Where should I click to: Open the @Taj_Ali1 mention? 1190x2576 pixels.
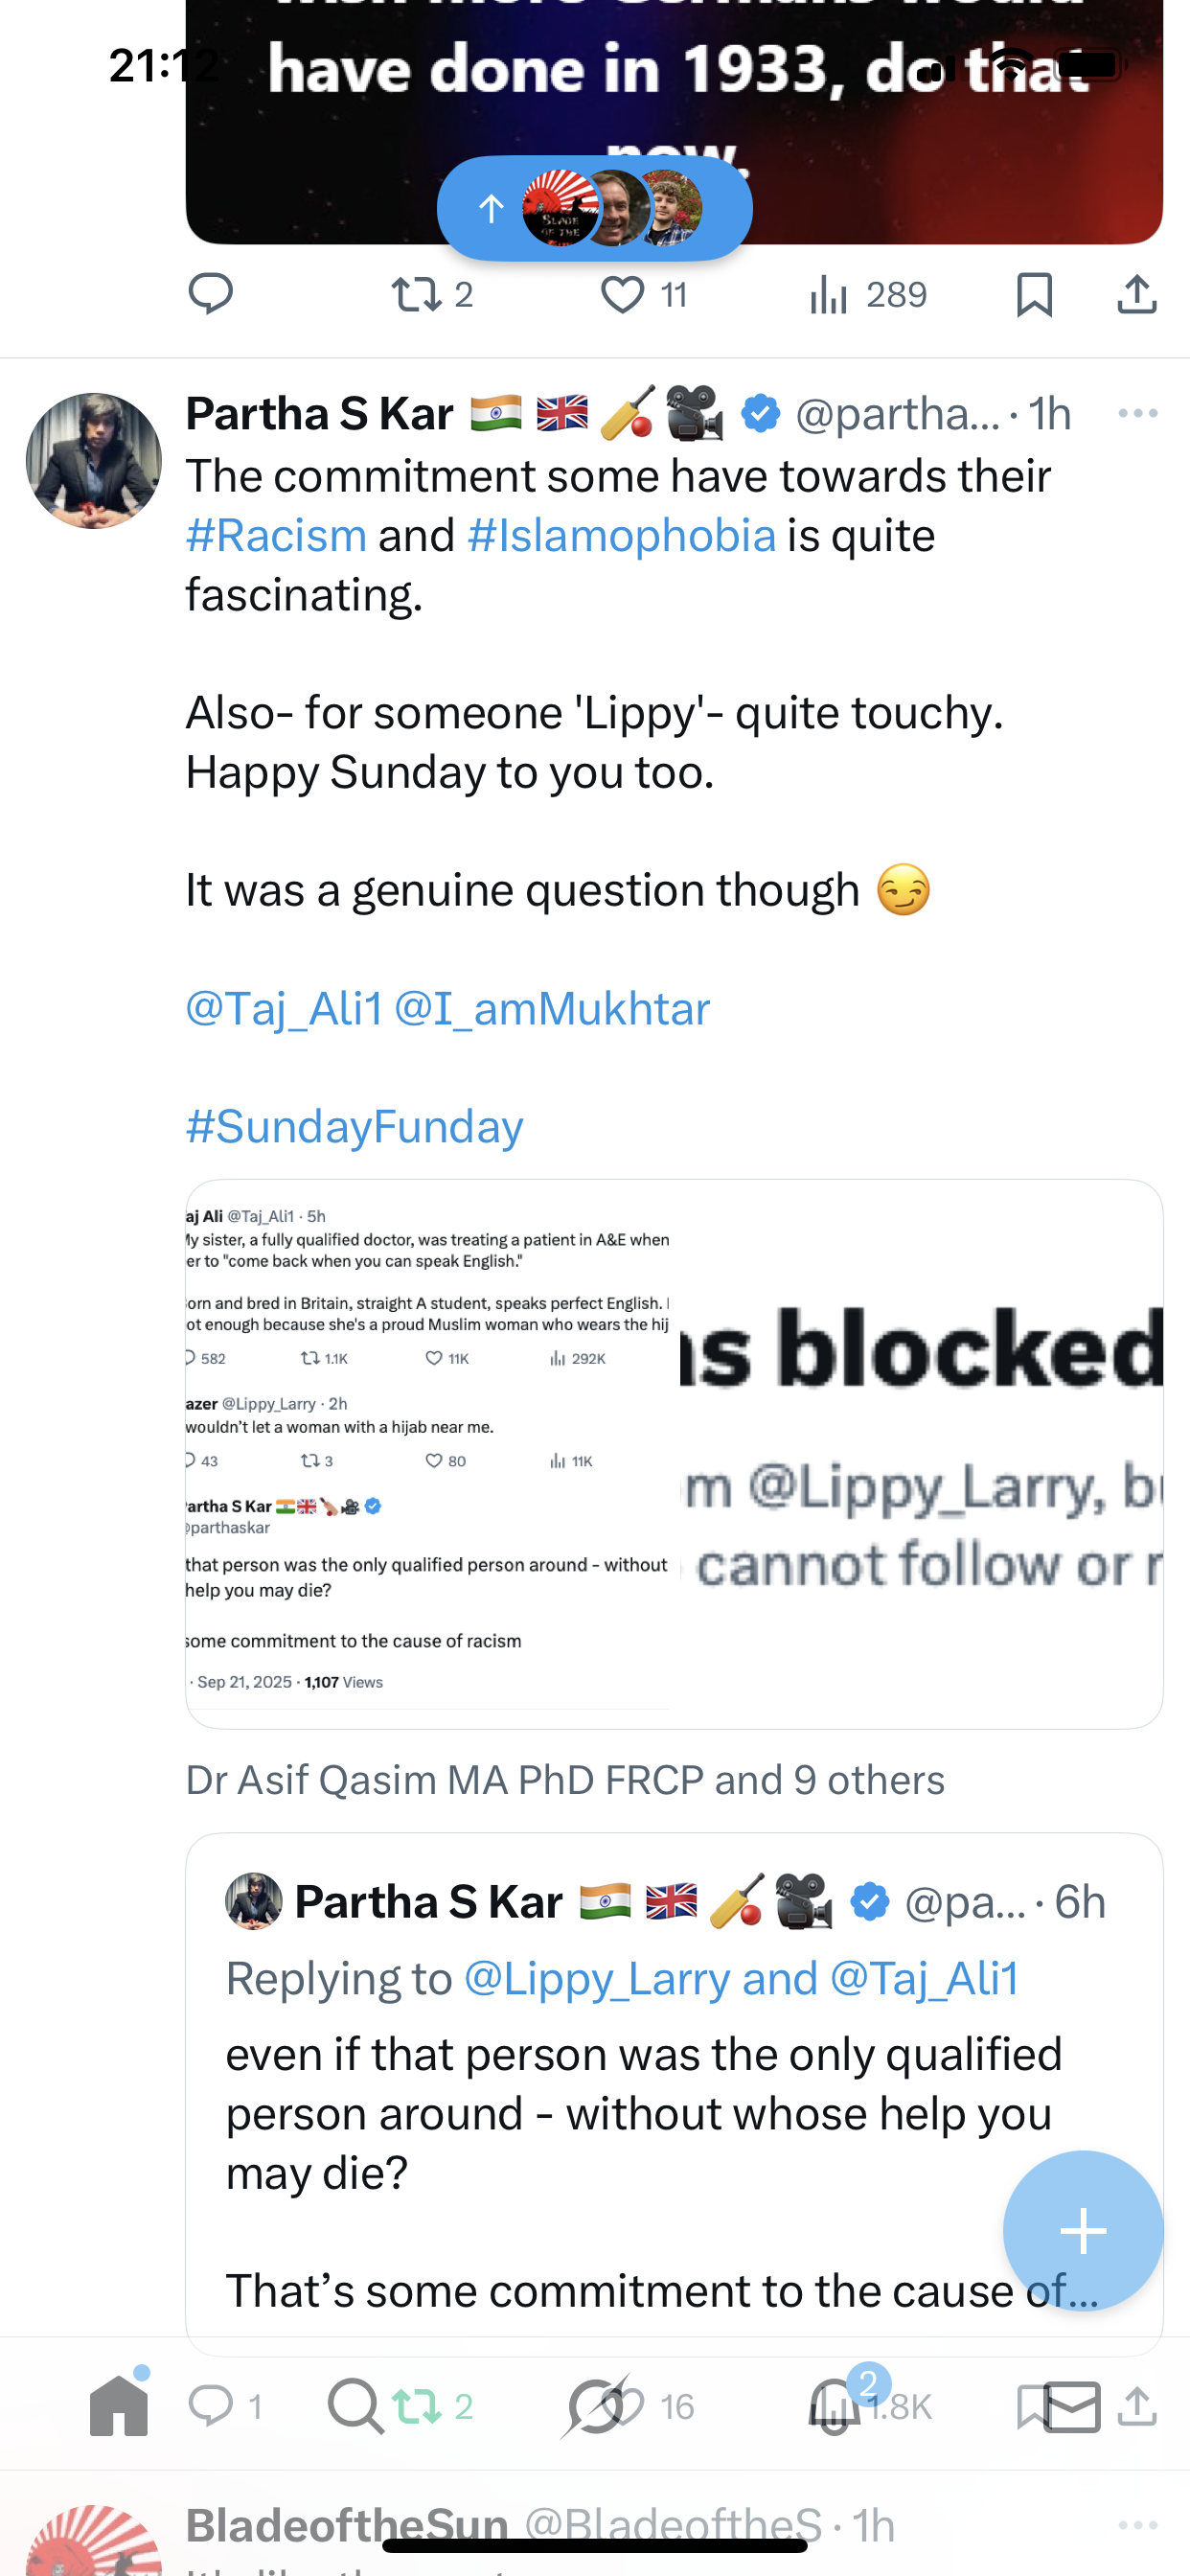283,1008
